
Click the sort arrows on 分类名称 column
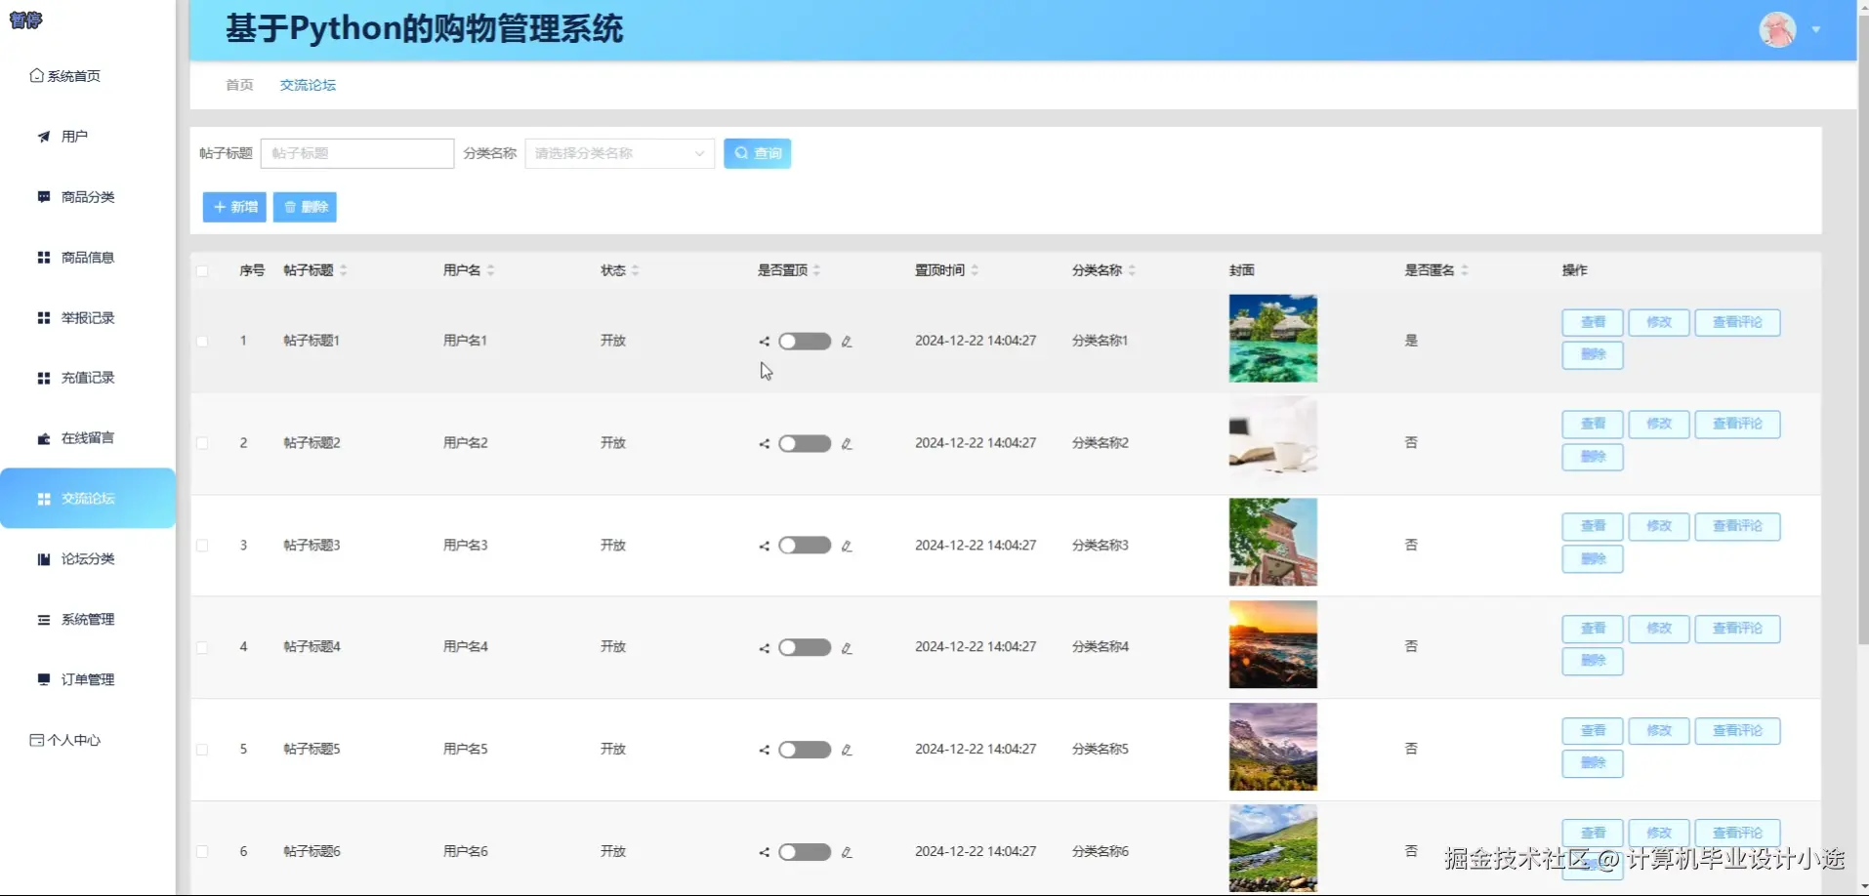[1132, 270]
